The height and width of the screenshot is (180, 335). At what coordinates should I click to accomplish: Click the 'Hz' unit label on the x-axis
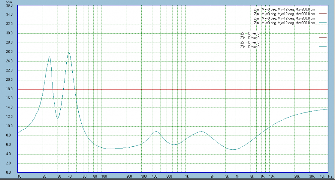click(330, 176)
